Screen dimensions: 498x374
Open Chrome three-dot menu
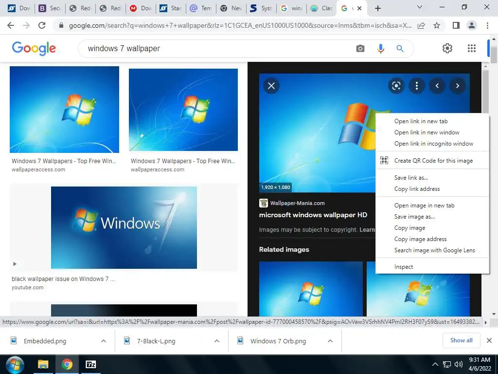(x=487, y=25)
